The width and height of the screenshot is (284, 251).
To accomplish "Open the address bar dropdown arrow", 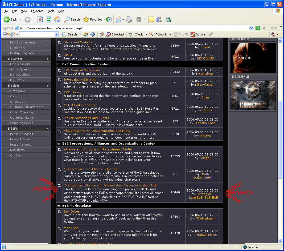I will click(252, 28).
